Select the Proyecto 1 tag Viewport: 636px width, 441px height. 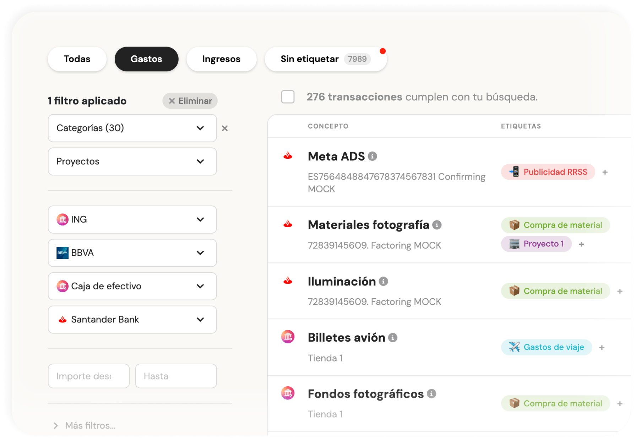tap(536, 244)
